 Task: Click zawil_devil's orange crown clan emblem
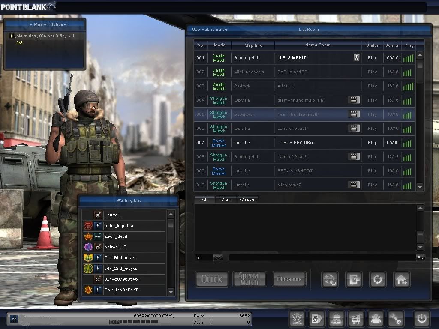tap(88, 236)
